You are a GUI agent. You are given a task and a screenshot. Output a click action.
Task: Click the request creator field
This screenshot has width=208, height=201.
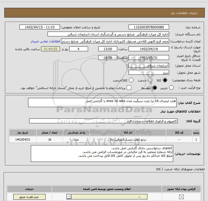tap(115, 41)
